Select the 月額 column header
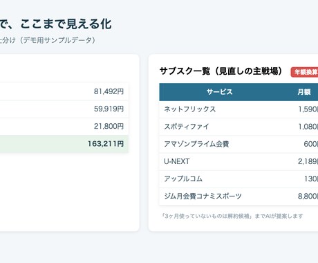This screenshot has width=318, height=263. click(304, 92)
